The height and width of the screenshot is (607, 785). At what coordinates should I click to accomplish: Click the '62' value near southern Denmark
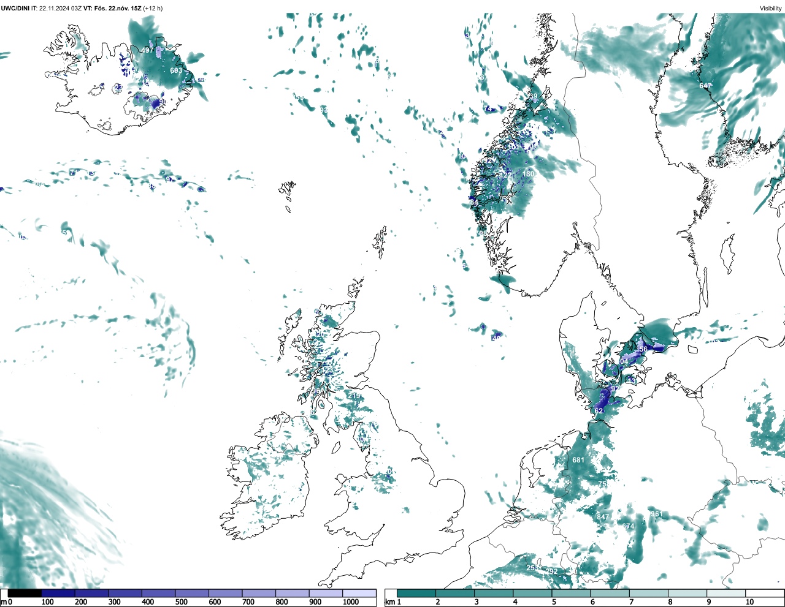coord(599,411)
